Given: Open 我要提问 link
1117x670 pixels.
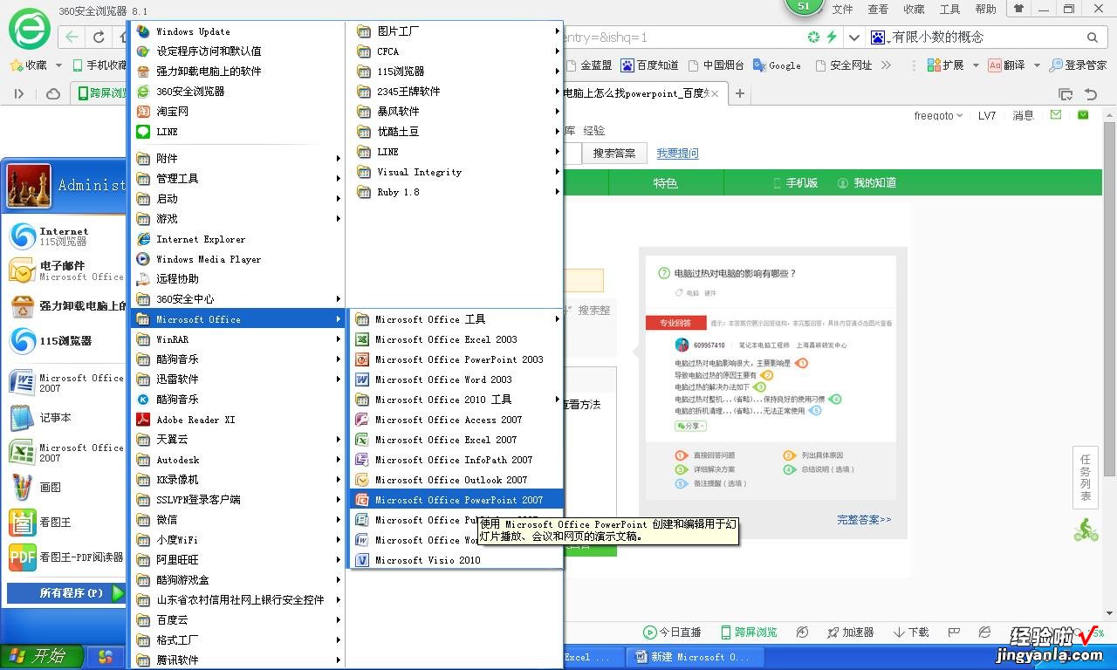Looking at the screenshot, I should (x=677, y=154).
